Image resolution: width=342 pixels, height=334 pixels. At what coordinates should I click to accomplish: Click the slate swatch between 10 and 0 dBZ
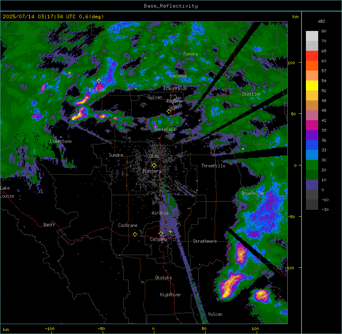(x=312, y=185)
